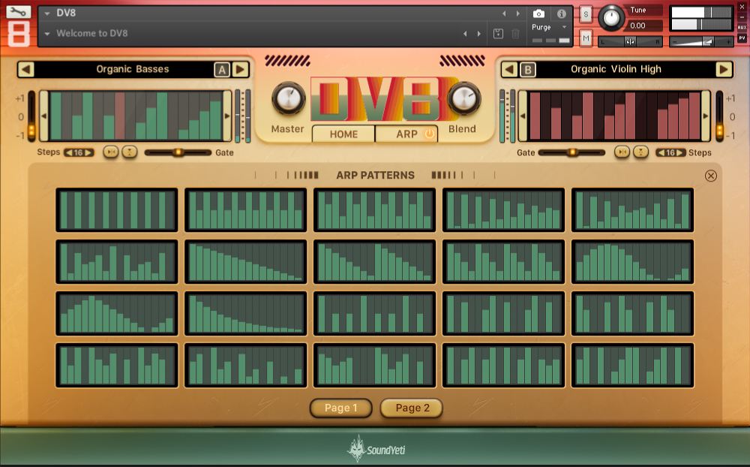This screenshot has width=750, height=467.
Task: Load the next Organic Basses preset arrow
Action: point(240,68)
